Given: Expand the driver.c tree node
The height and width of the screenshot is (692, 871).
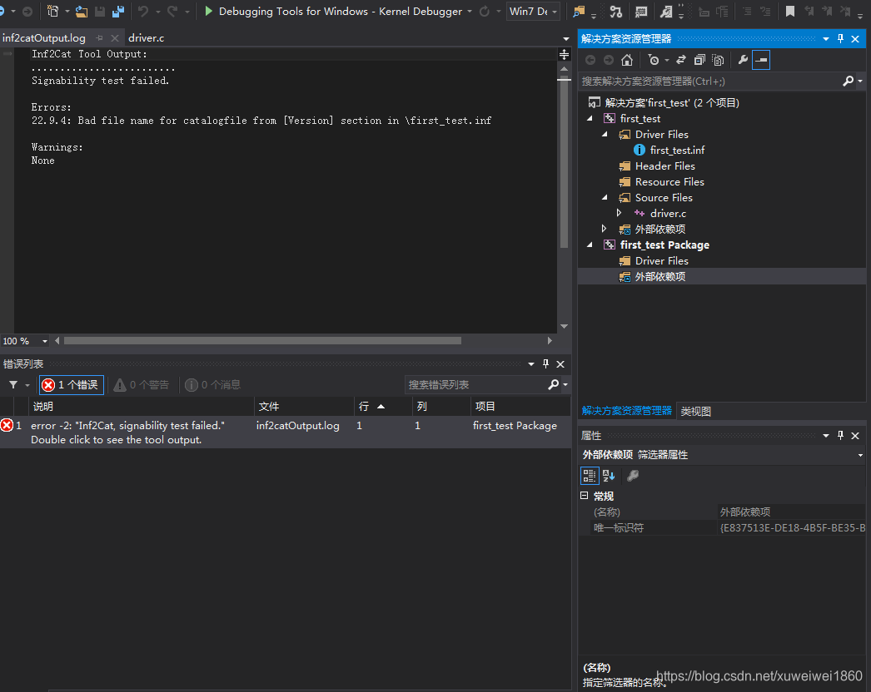Looking at the screenshot, I should [620, 213].
